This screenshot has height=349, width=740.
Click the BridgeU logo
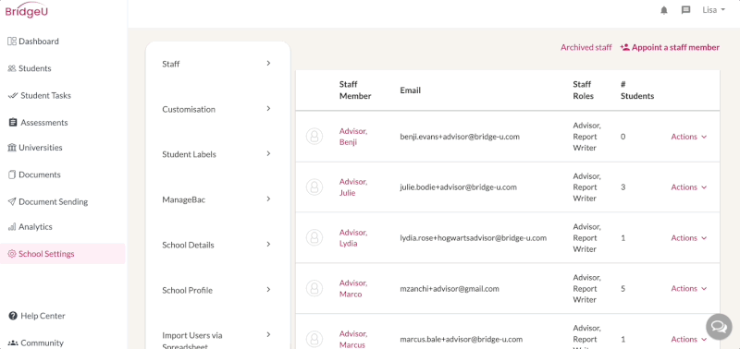(27, 10)
